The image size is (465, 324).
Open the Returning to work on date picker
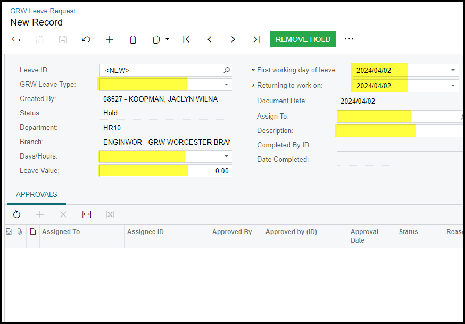(x=453, y=85)
